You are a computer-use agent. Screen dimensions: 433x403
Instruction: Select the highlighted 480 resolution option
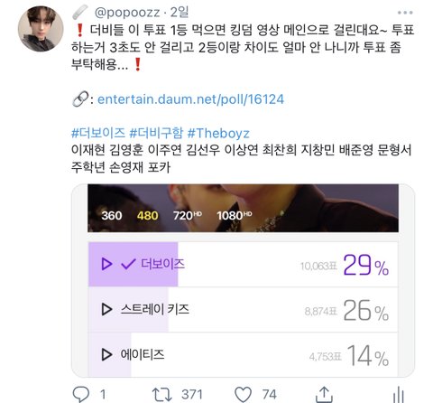147,215
